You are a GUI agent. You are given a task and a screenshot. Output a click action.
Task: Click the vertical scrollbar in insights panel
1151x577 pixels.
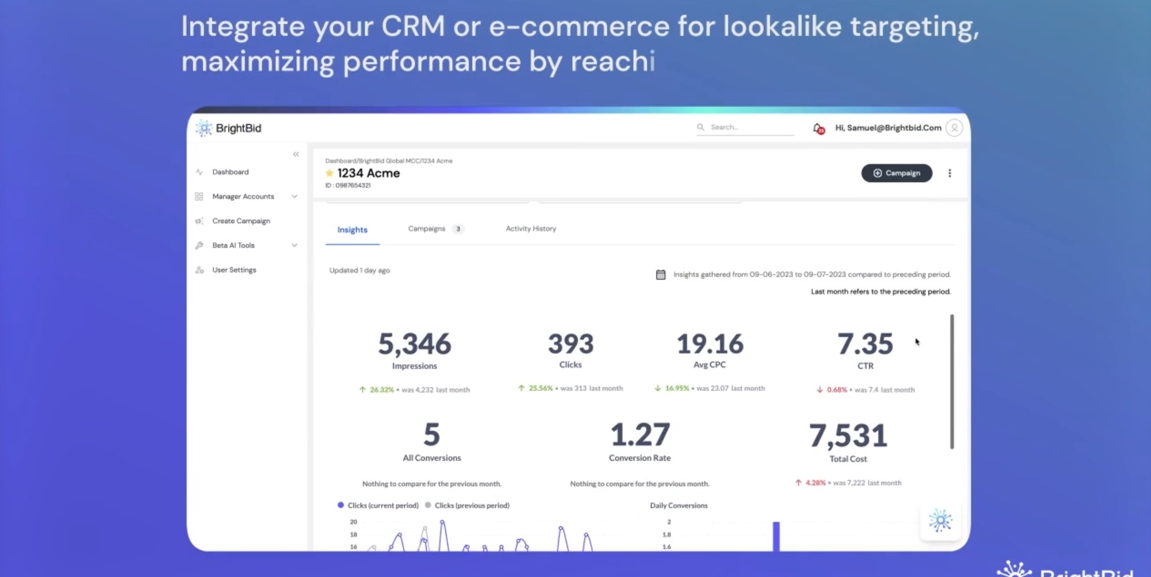(952, 382)
